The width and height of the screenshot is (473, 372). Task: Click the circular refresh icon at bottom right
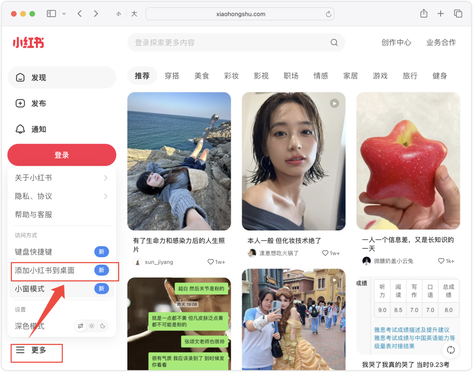(x=451, y=350)
